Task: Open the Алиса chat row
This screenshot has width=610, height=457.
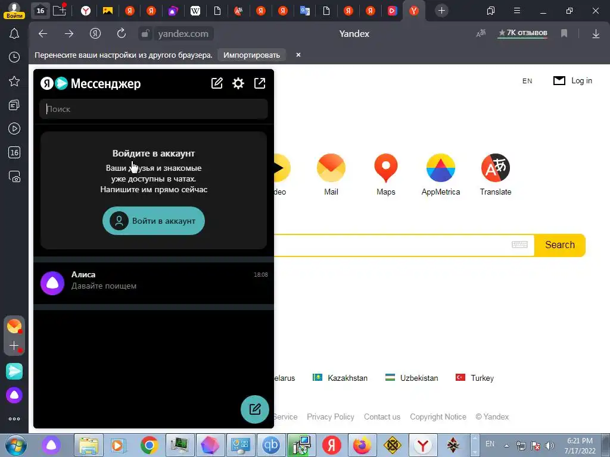Action: pyautogui.click(x=154, y=283)
